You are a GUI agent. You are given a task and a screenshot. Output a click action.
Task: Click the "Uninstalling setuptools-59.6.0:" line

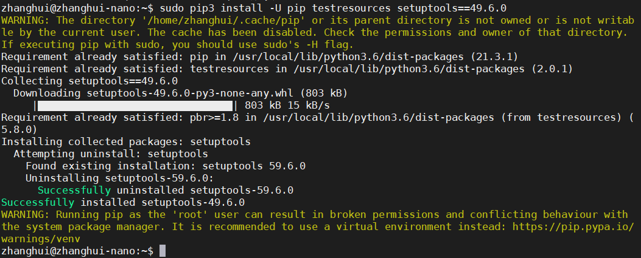tap(119, 178)
